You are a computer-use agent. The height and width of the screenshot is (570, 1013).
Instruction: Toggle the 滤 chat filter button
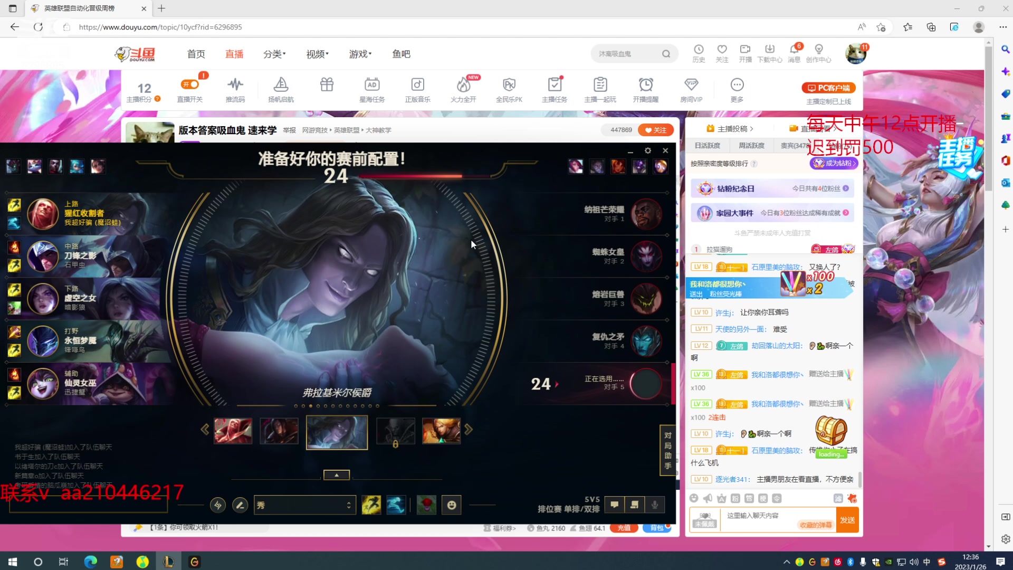tap(838, 498)
